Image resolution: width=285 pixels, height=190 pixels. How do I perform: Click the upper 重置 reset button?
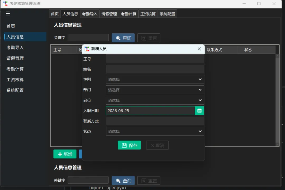click(149, 38)
